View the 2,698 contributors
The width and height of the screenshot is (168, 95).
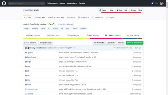pos(113,35)
